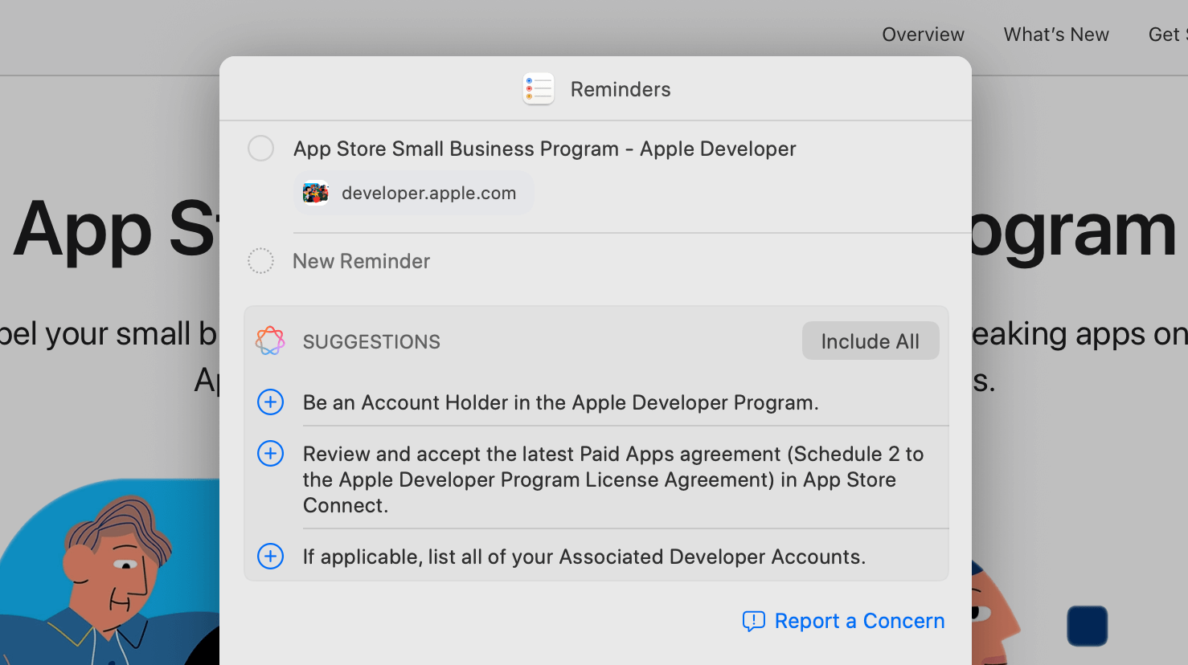This screenshot has width=1188, height=665.
Task: Click the Report a Concern link
Action: [x=843, y=621]
